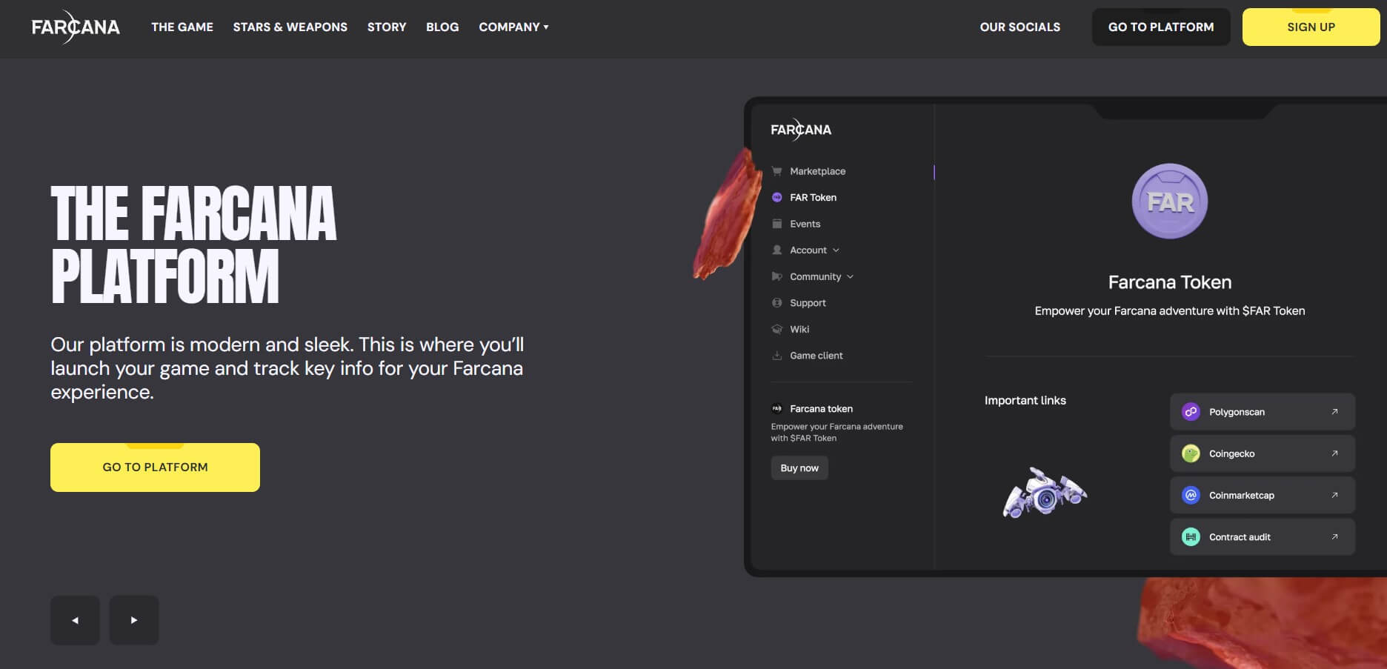Click Marketplace cart icon in sidebar
1387x669 pixels.
776,171
